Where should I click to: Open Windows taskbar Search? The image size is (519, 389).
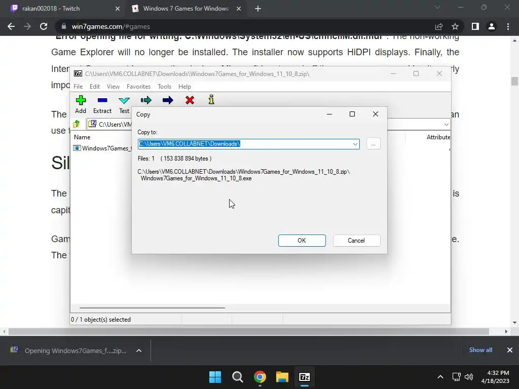pyautogui.click(x=237, y=377)
